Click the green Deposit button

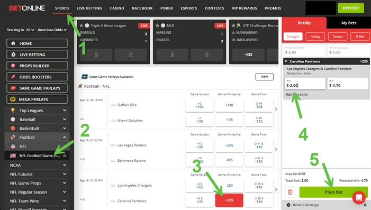point(351,8)
